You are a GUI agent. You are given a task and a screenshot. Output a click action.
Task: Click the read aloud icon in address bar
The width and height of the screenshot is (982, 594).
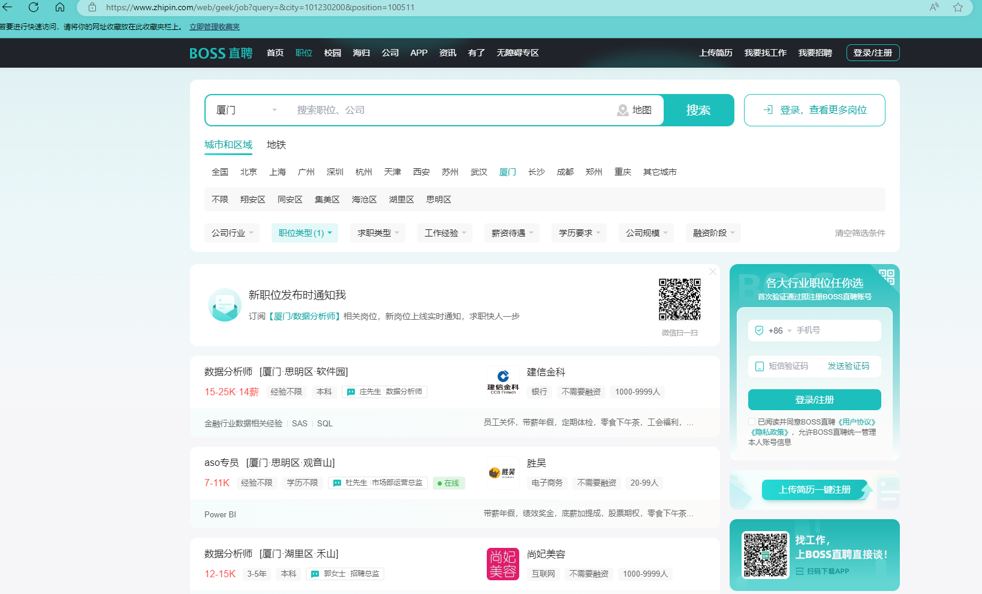tap(934, 7)
